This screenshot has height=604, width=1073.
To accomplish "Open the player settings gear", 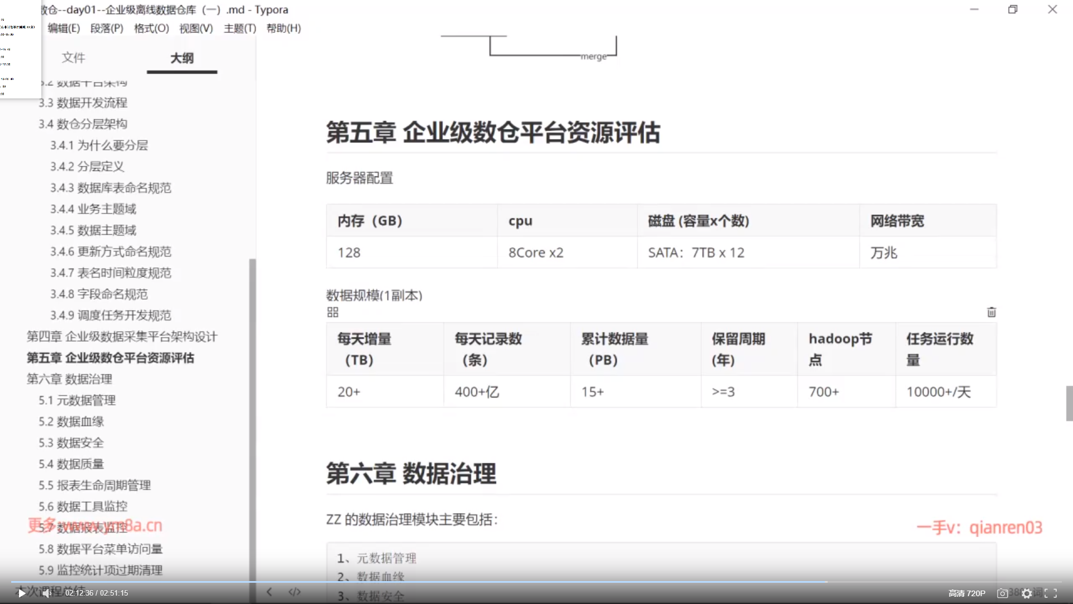I will tap(1027, 593).
